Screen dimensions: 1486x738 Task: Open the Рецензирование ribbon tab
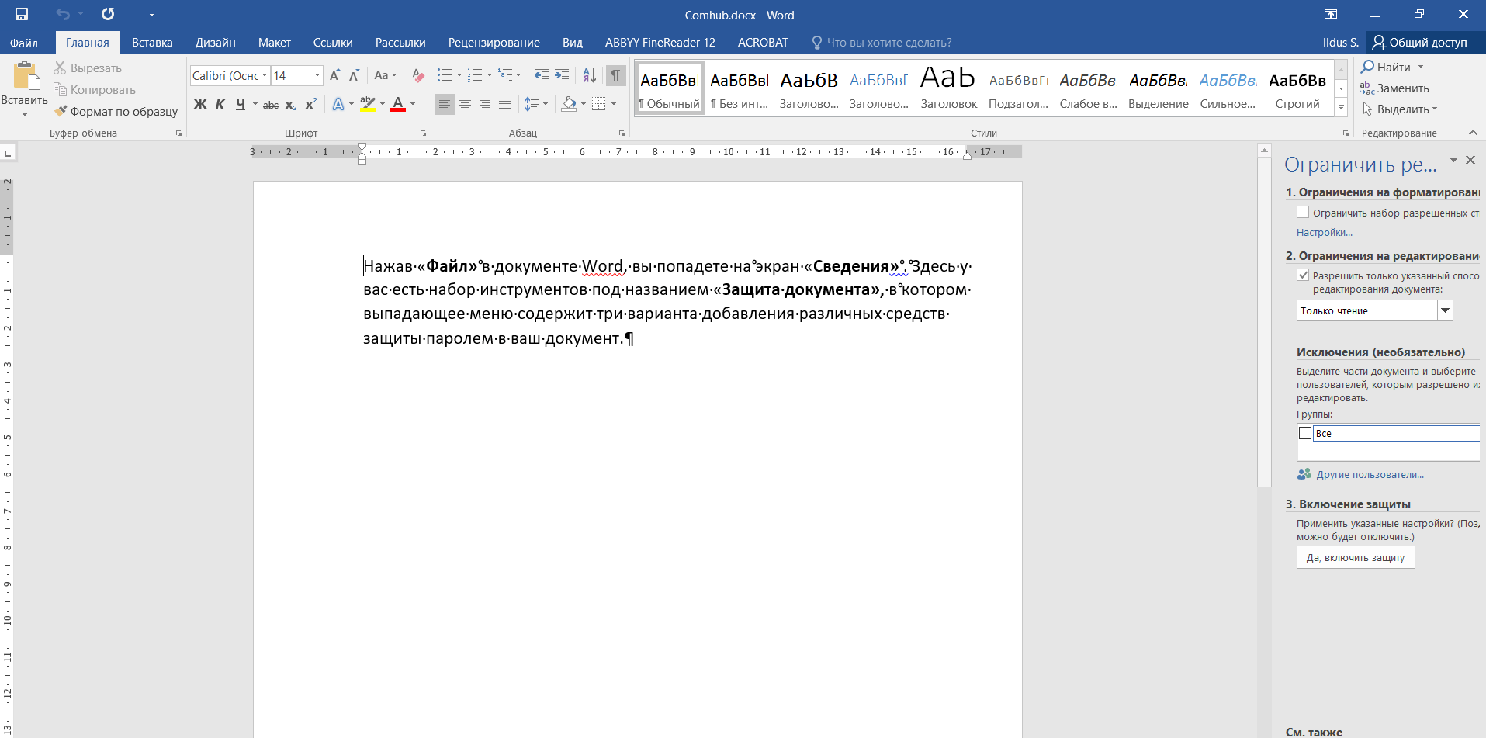pos(494,43)
